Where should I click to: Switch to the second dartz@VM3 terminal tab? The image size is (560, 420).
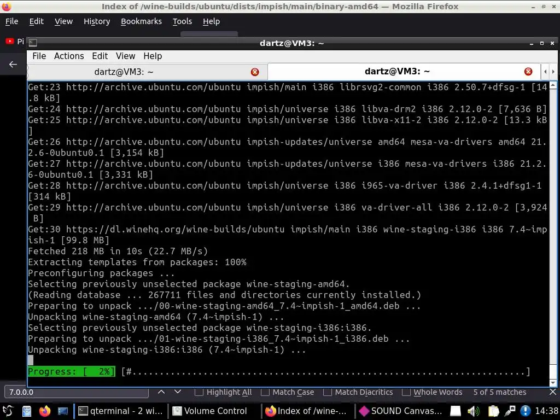(x=404, y=72)
